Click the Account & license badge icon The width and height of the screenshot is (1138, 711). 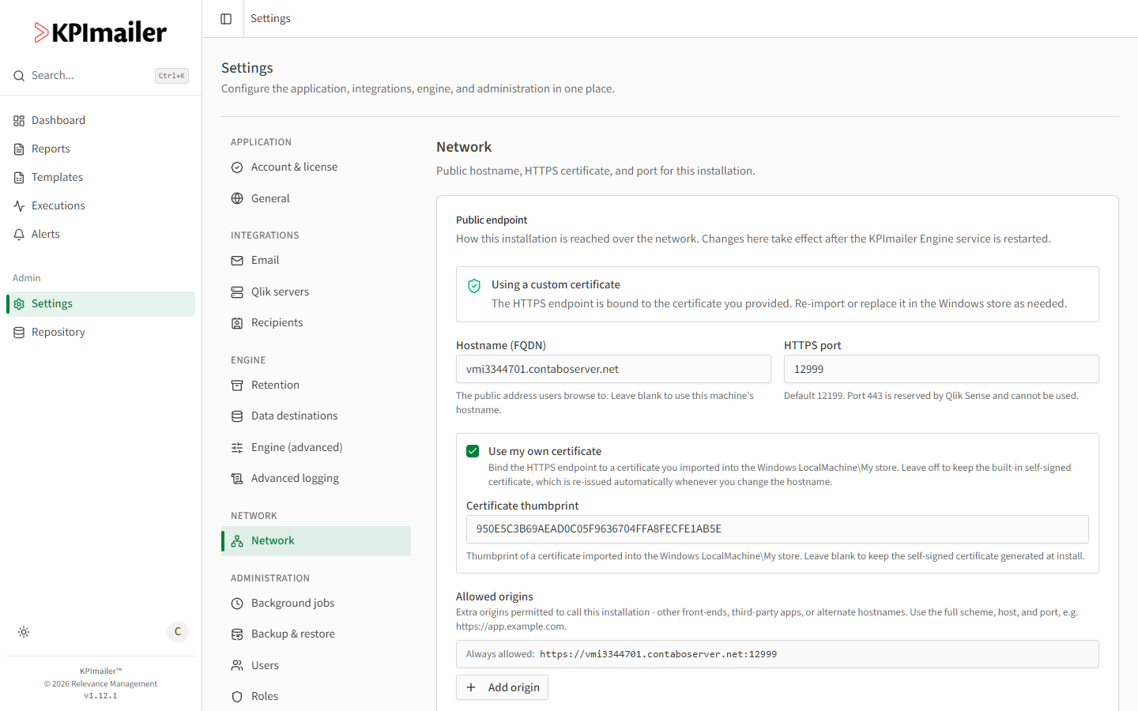coord(237,167)
